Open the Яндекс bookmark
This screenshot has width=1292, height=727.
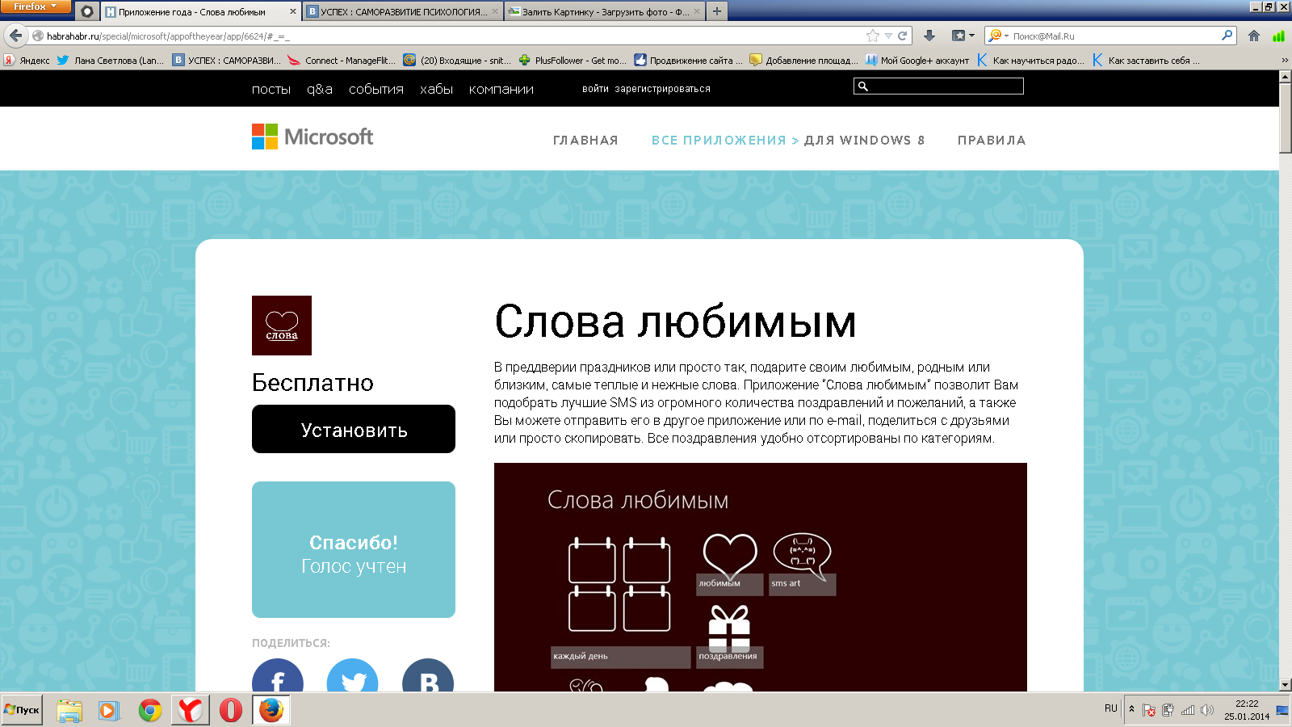(27, 61)
